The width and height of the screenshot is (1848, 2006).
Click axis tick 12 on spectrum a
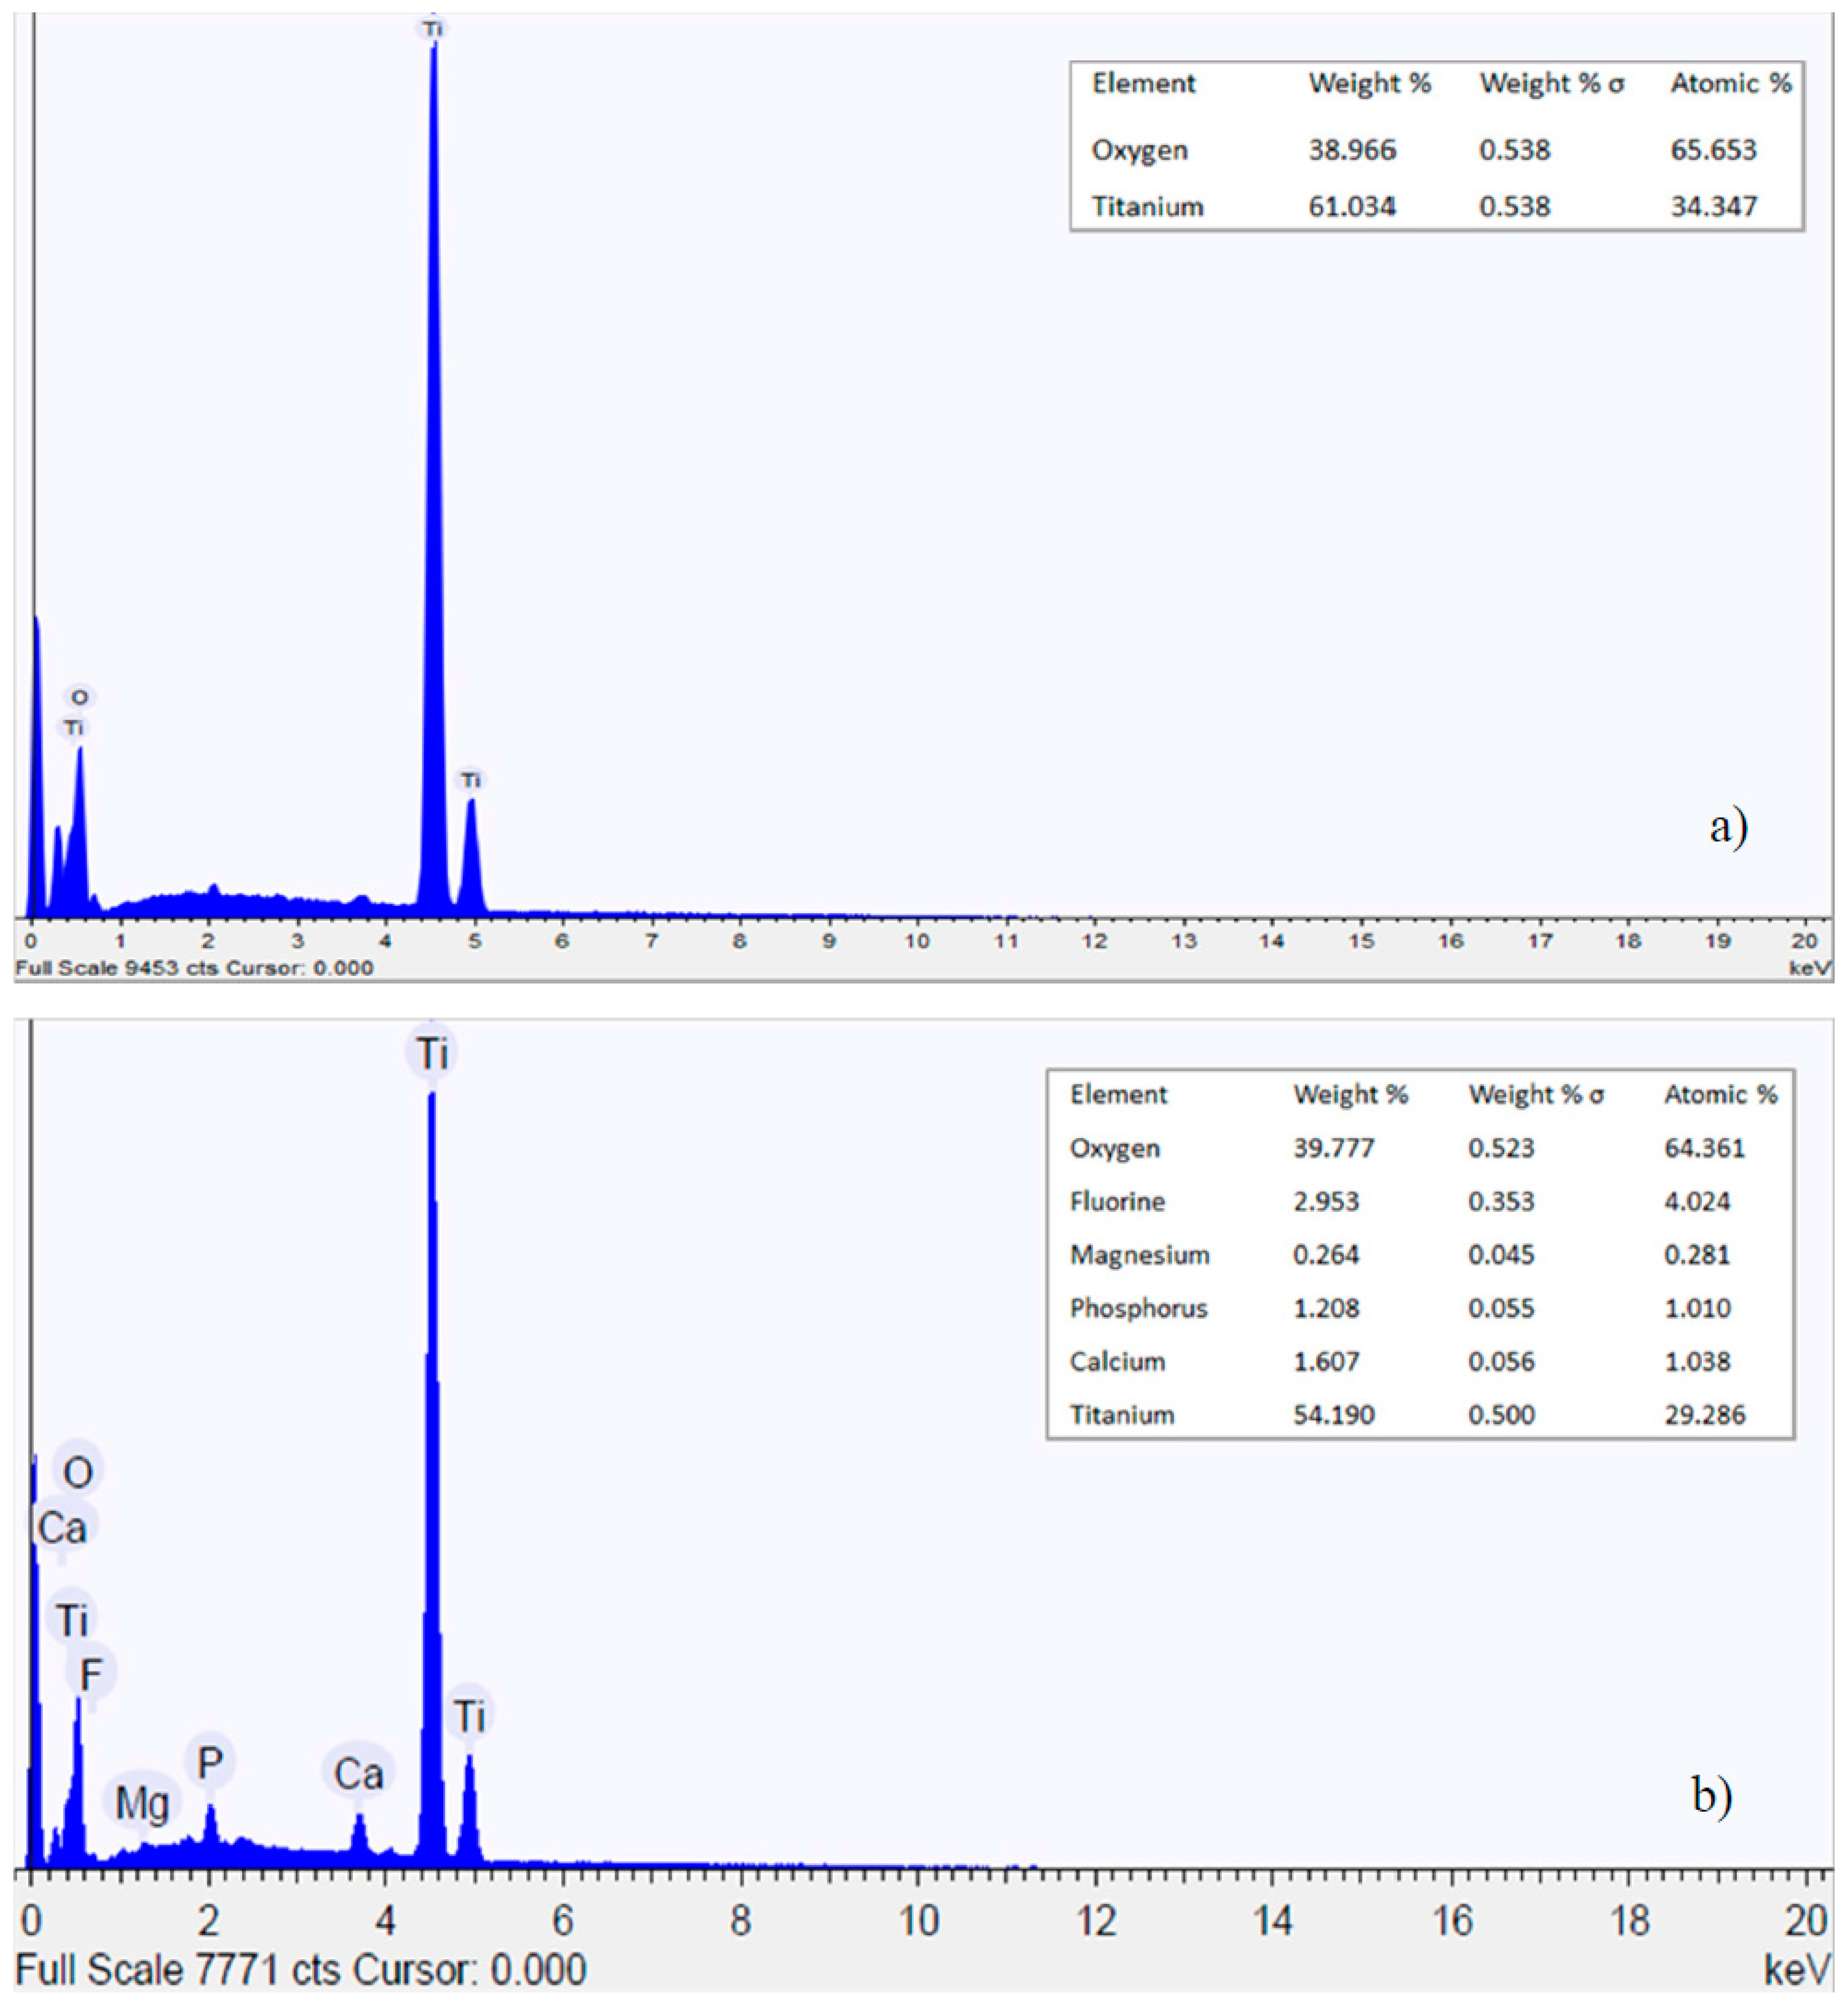1095,941
